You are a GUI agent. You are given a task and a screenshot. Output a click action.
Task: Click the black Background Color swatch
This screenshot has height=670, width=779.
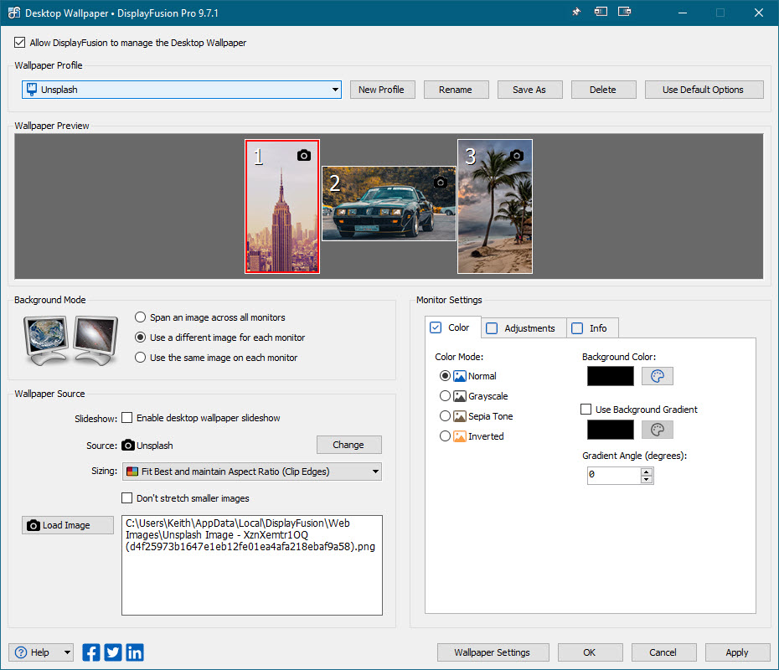(611, 376)
